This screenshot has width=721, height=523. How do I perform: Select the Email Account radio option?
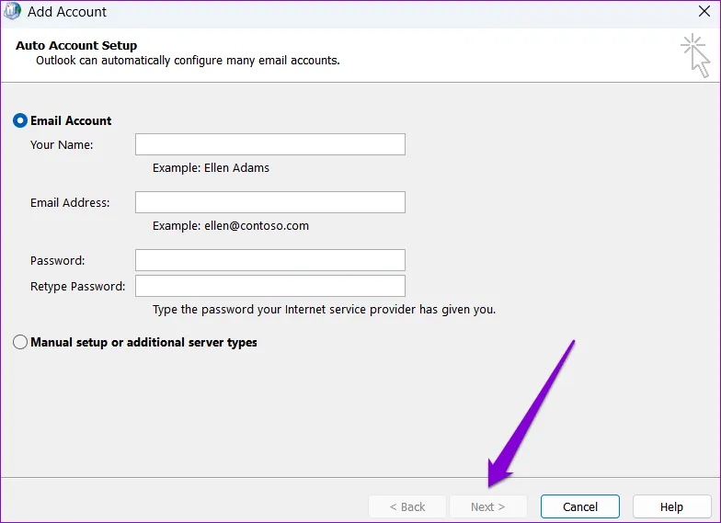[20, 120]
